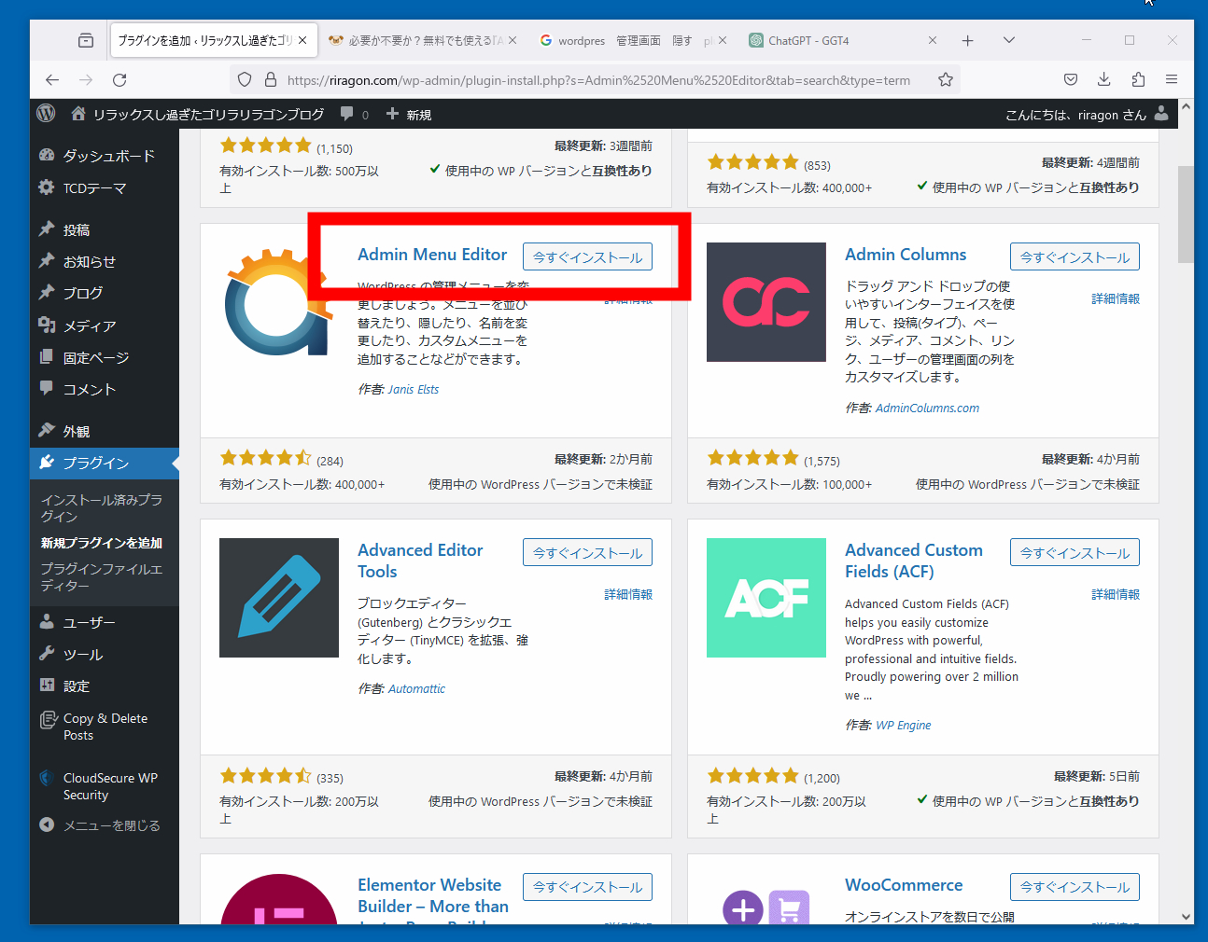Screen dimensions: 1208x942
Task: Open the comments bubble icon in admin bar
Action: (347, 114)
